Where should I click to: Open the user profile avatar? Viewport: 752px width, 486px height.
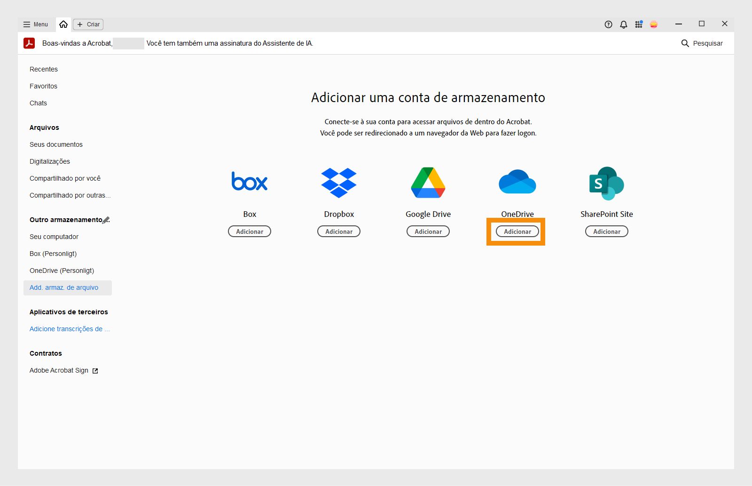click(x=654, y=24)
